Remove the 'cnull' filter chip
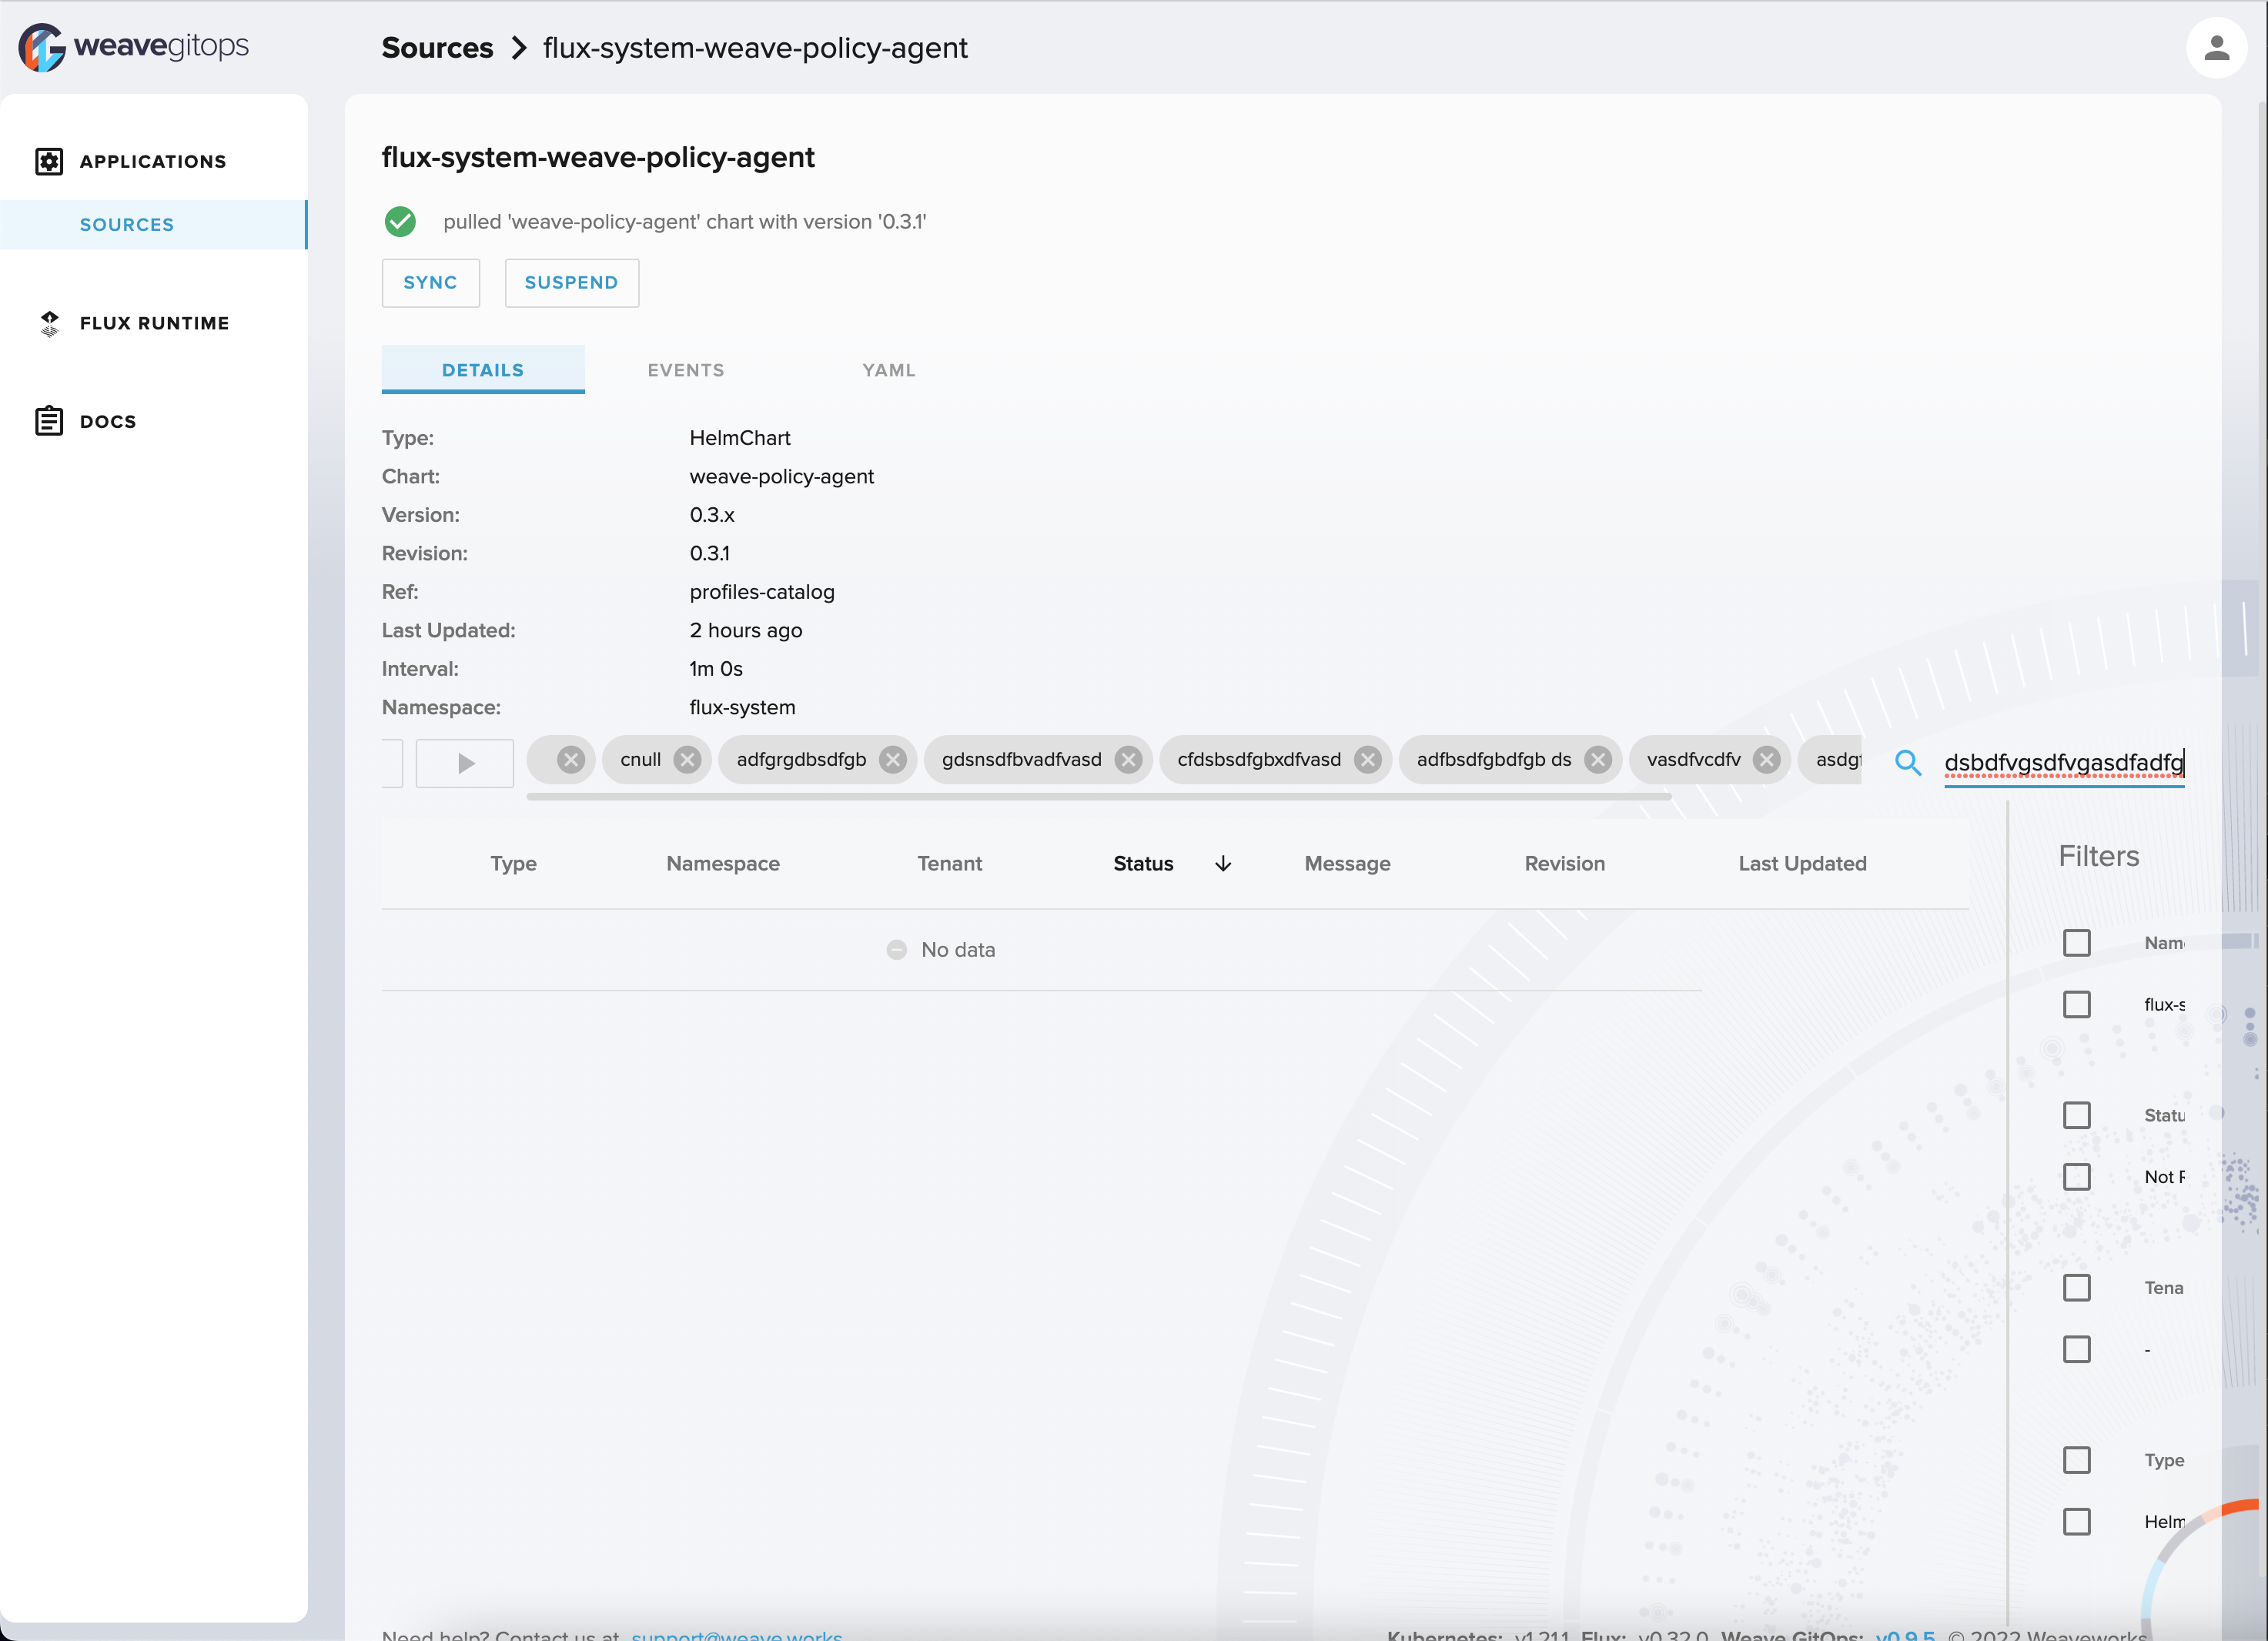The image size is (2268, 1641). tap(687, 760)
